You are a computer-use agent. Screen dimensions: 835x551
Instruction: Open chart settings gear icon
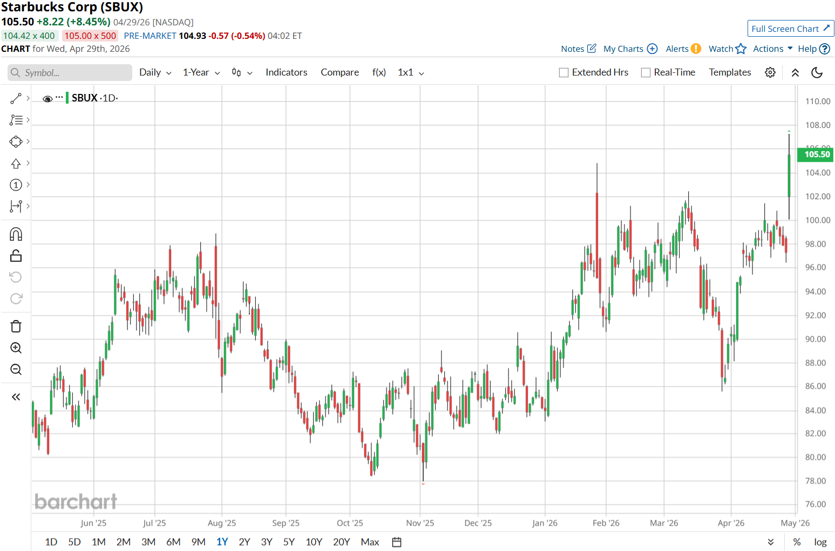point(770,72)
